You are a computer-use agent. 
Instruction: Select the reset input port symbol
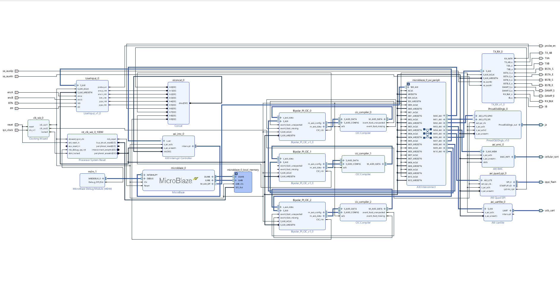click(x=17, y=125)
